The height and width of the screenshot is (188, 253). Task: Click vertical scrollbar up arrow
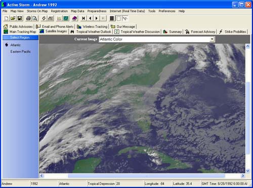point(247,46)
